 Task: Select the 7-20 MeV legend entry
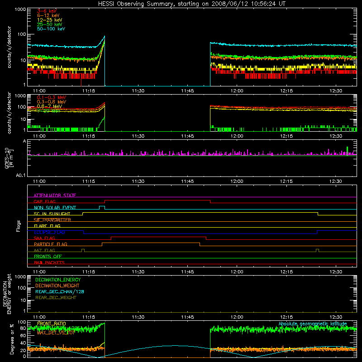pos(48,111)
